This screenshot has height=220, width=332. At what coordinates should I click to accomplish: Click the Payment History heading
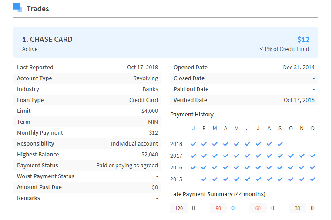tap(192, 115)
